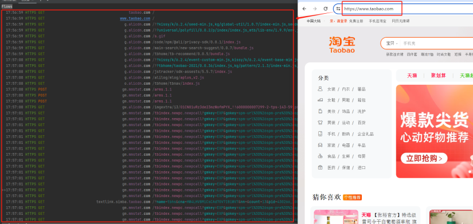The image size is (473, 224).
Task: Reload the Taobao page
Action: click(326, 9)
